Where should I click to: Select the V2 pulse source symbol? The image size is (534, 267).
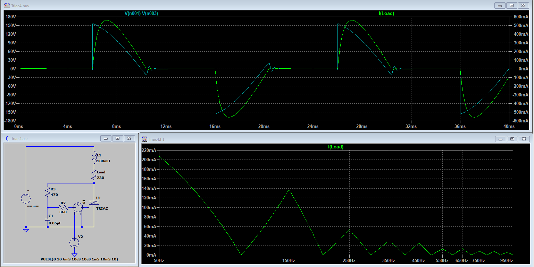coord(74,242)
